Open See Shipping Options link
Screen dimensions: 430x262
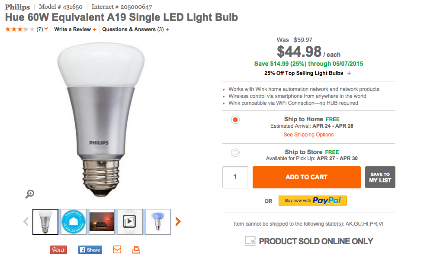pos(308,135)
